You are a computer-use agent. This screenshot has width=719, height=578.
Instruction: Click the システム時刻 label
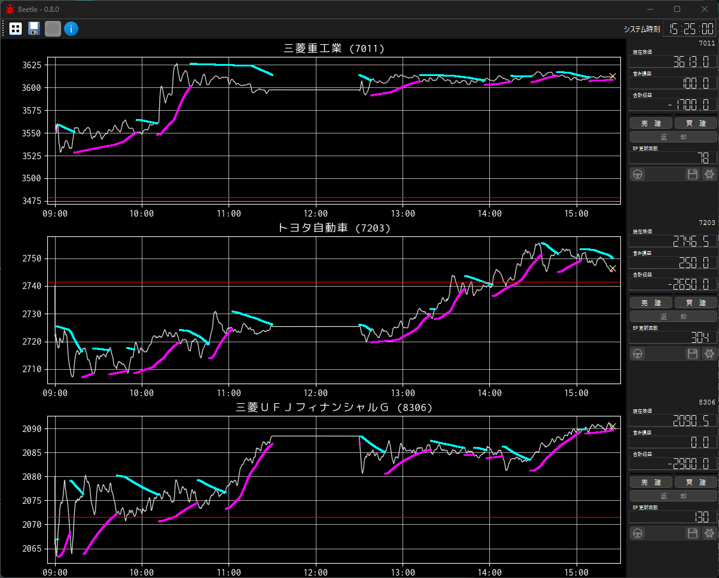point(641,29)
